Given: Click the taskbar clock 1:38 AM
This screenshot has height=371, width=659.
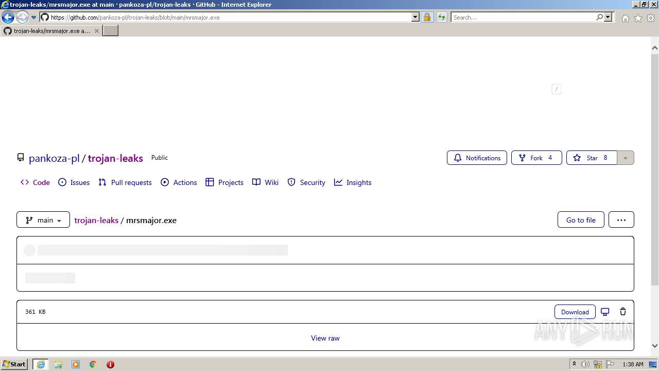Looking at the screenshot, I should [633, 364].
